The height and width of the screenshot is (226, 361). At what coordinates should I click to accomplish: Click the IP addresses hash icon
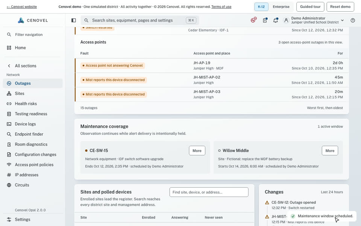tap(9, 175)
